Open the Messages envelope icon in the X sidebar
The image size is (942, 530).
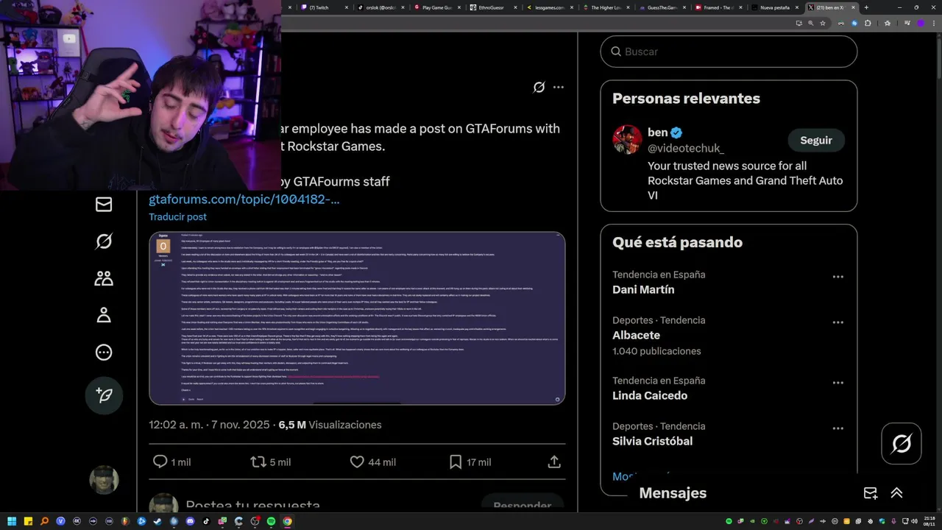coord(104,205)
